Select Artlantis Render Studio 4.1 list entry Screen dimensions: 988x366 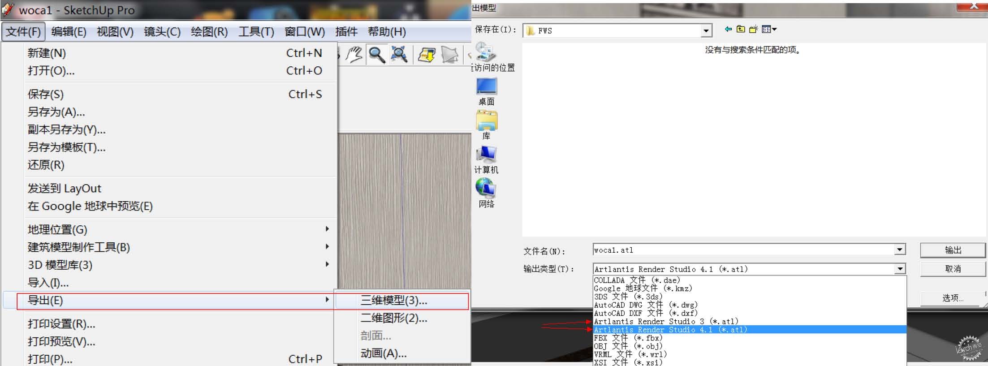[x=750, y=330]
